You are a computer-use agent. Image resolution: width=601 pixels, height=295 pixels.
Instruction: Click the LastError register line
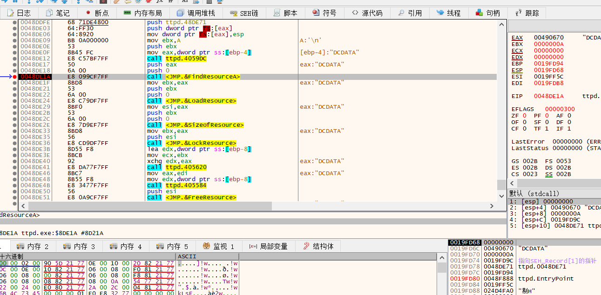556,142
